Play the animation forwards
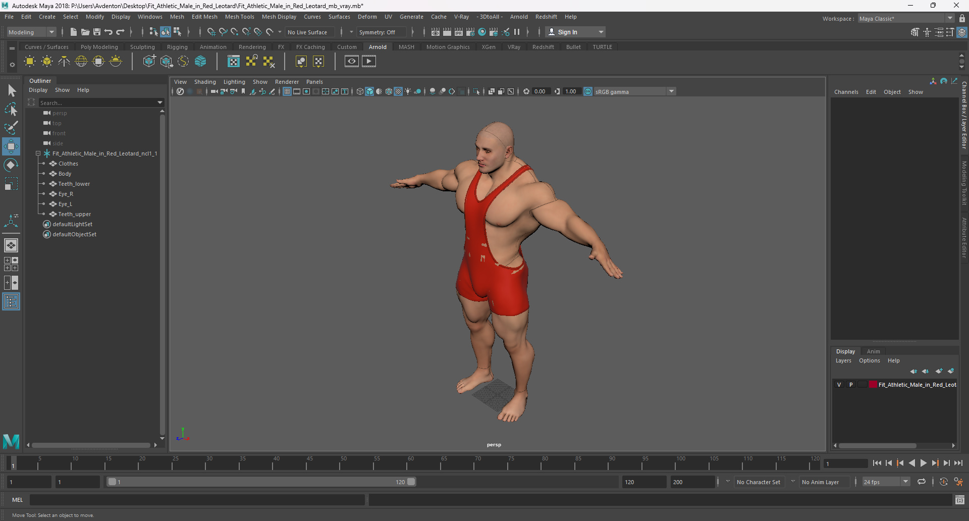The image size is (969, 521). coord(923,463)
